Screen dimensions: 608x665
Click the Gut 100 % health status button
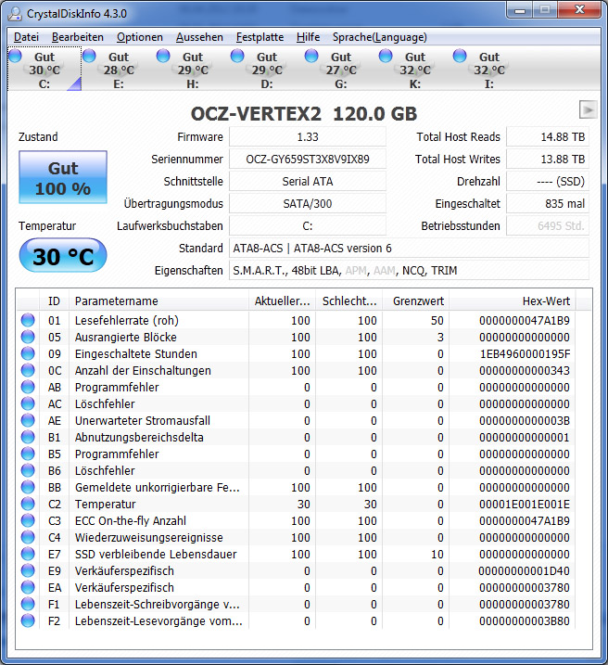point(63,177)
